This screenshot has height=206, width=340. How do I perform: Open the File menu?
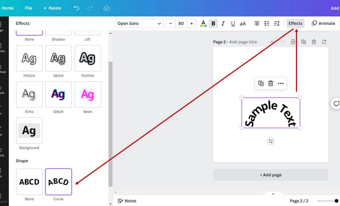pos(28,8)
